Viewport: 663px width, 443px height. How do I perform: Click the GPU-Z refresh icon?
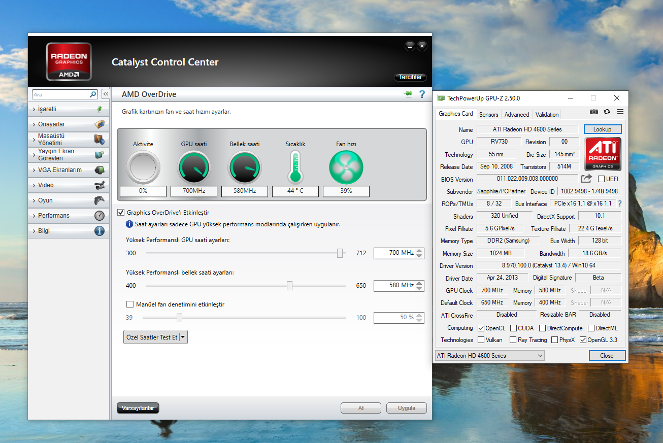(x=607, y=112)
